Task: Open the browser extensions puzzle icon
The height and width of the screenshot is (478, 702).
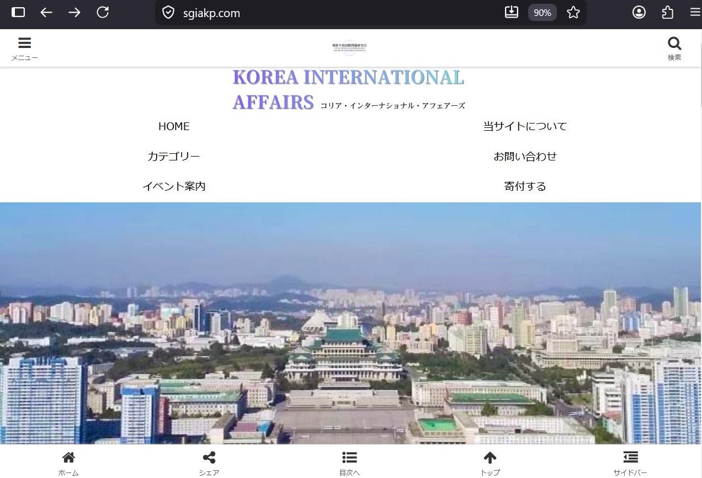Action: tap(667, 12)
